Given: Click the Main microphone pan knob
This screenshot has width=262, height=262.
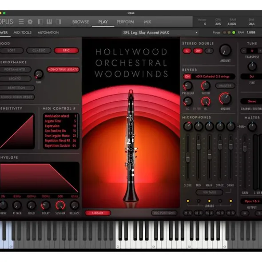Looking at the screenshot, I should coord(209,126).
